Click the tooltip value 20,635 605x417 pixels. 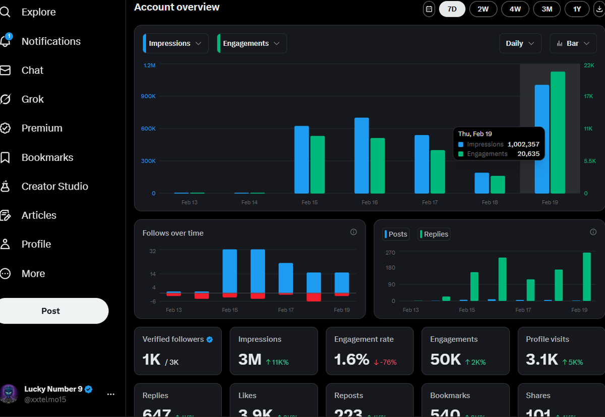point(528,154)
